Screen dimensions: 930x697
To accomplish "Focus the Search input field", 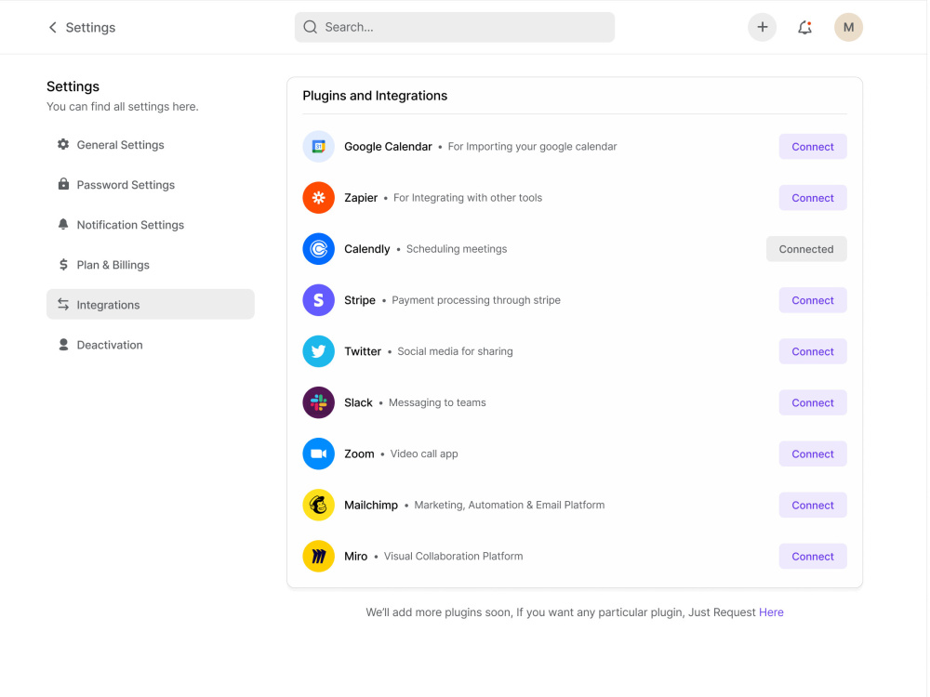I will [455, 27].
